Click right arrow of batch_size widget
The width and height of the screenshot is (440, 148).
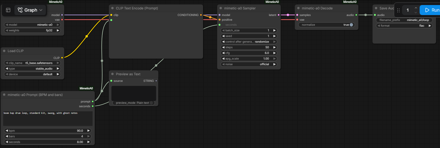(x=275, y=30)
